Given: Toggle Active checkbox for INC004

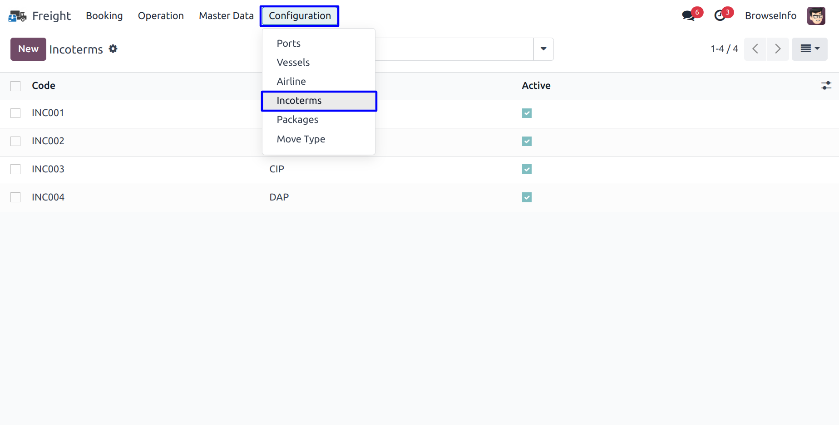Looking at the screenshot, I should click(527, 197).
